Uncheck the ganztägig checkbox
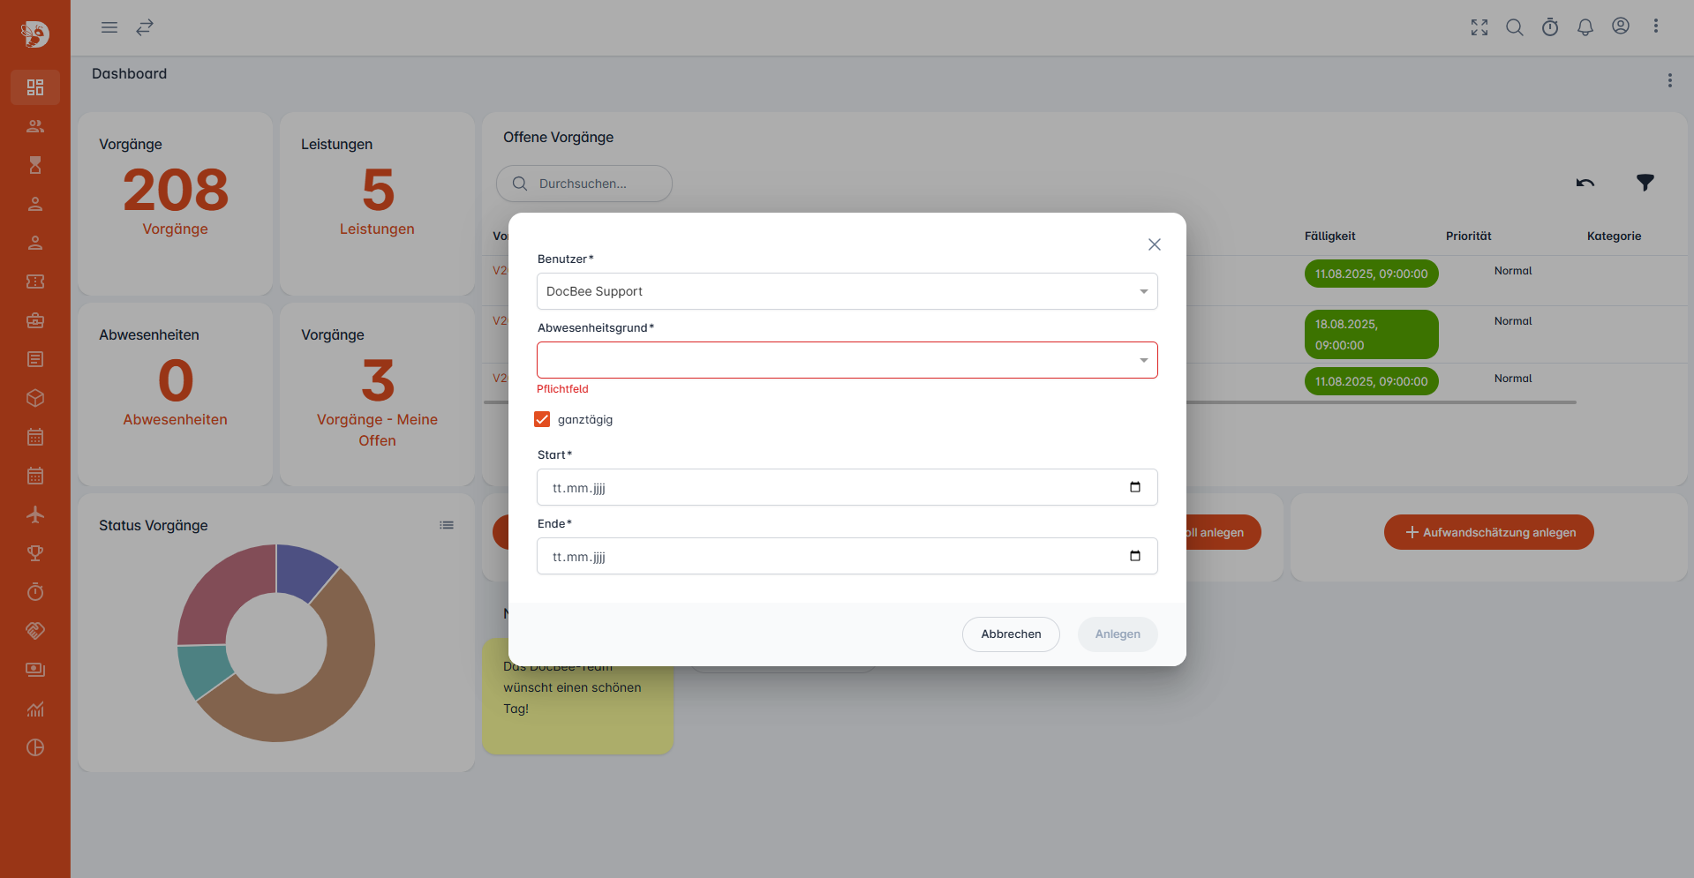Screen dimensions: 1694x878 [541, 419]
